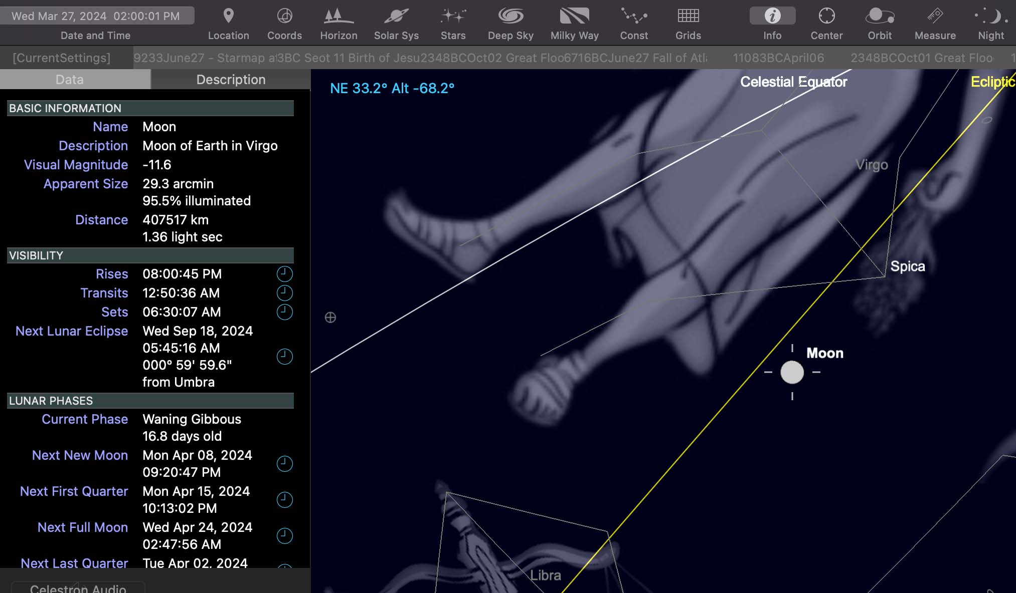
Task: Set time to Moon Sets clock icon
Action: 284,312
